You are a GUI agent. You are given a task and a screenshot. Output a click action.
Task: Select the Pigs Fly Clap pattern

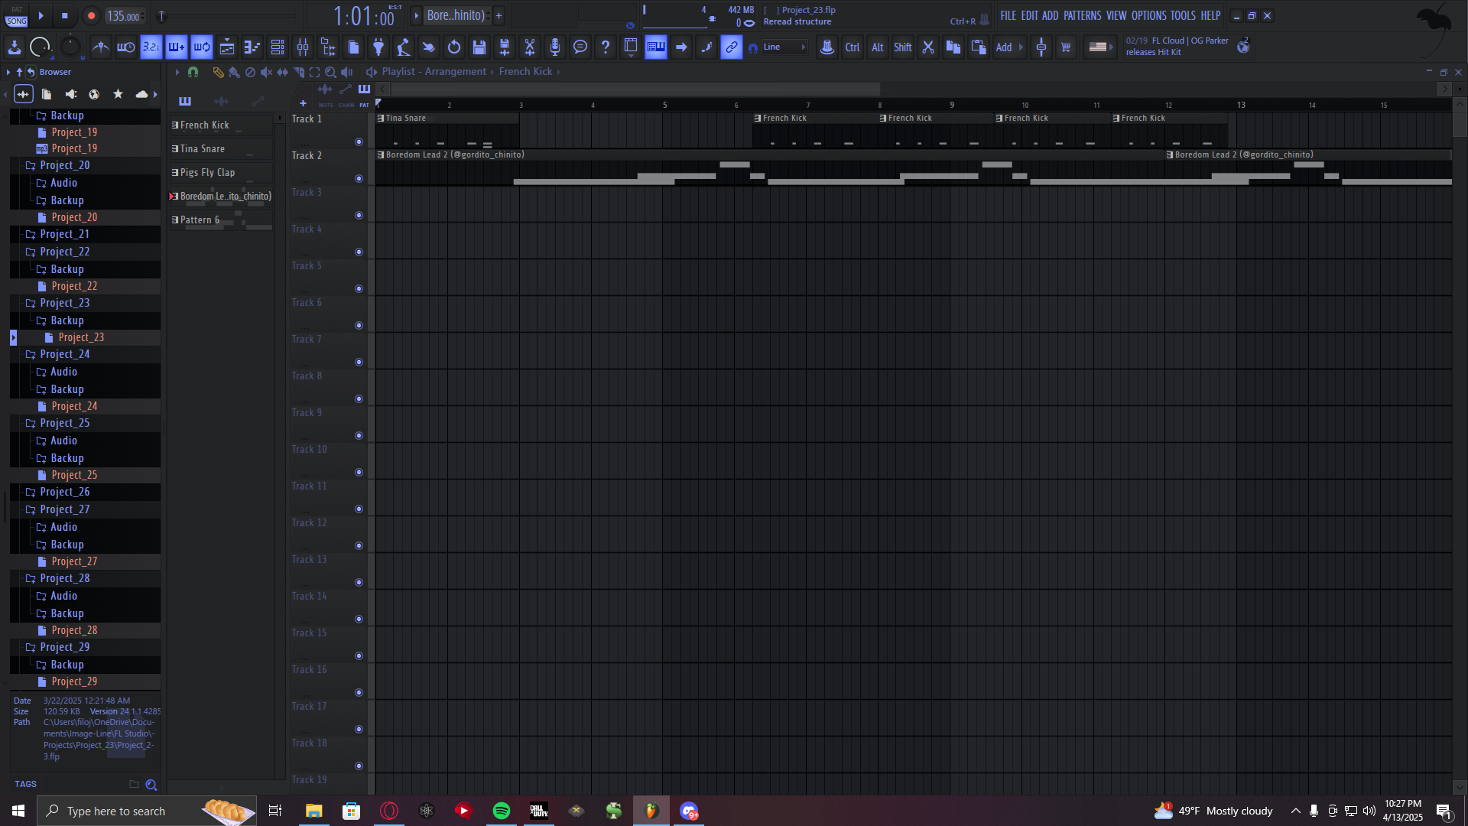(207, 173)
